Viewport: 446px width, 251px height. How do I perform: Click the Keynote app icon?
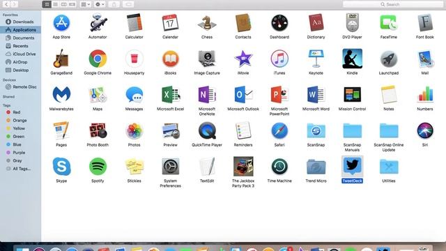(x=316, y=59)
